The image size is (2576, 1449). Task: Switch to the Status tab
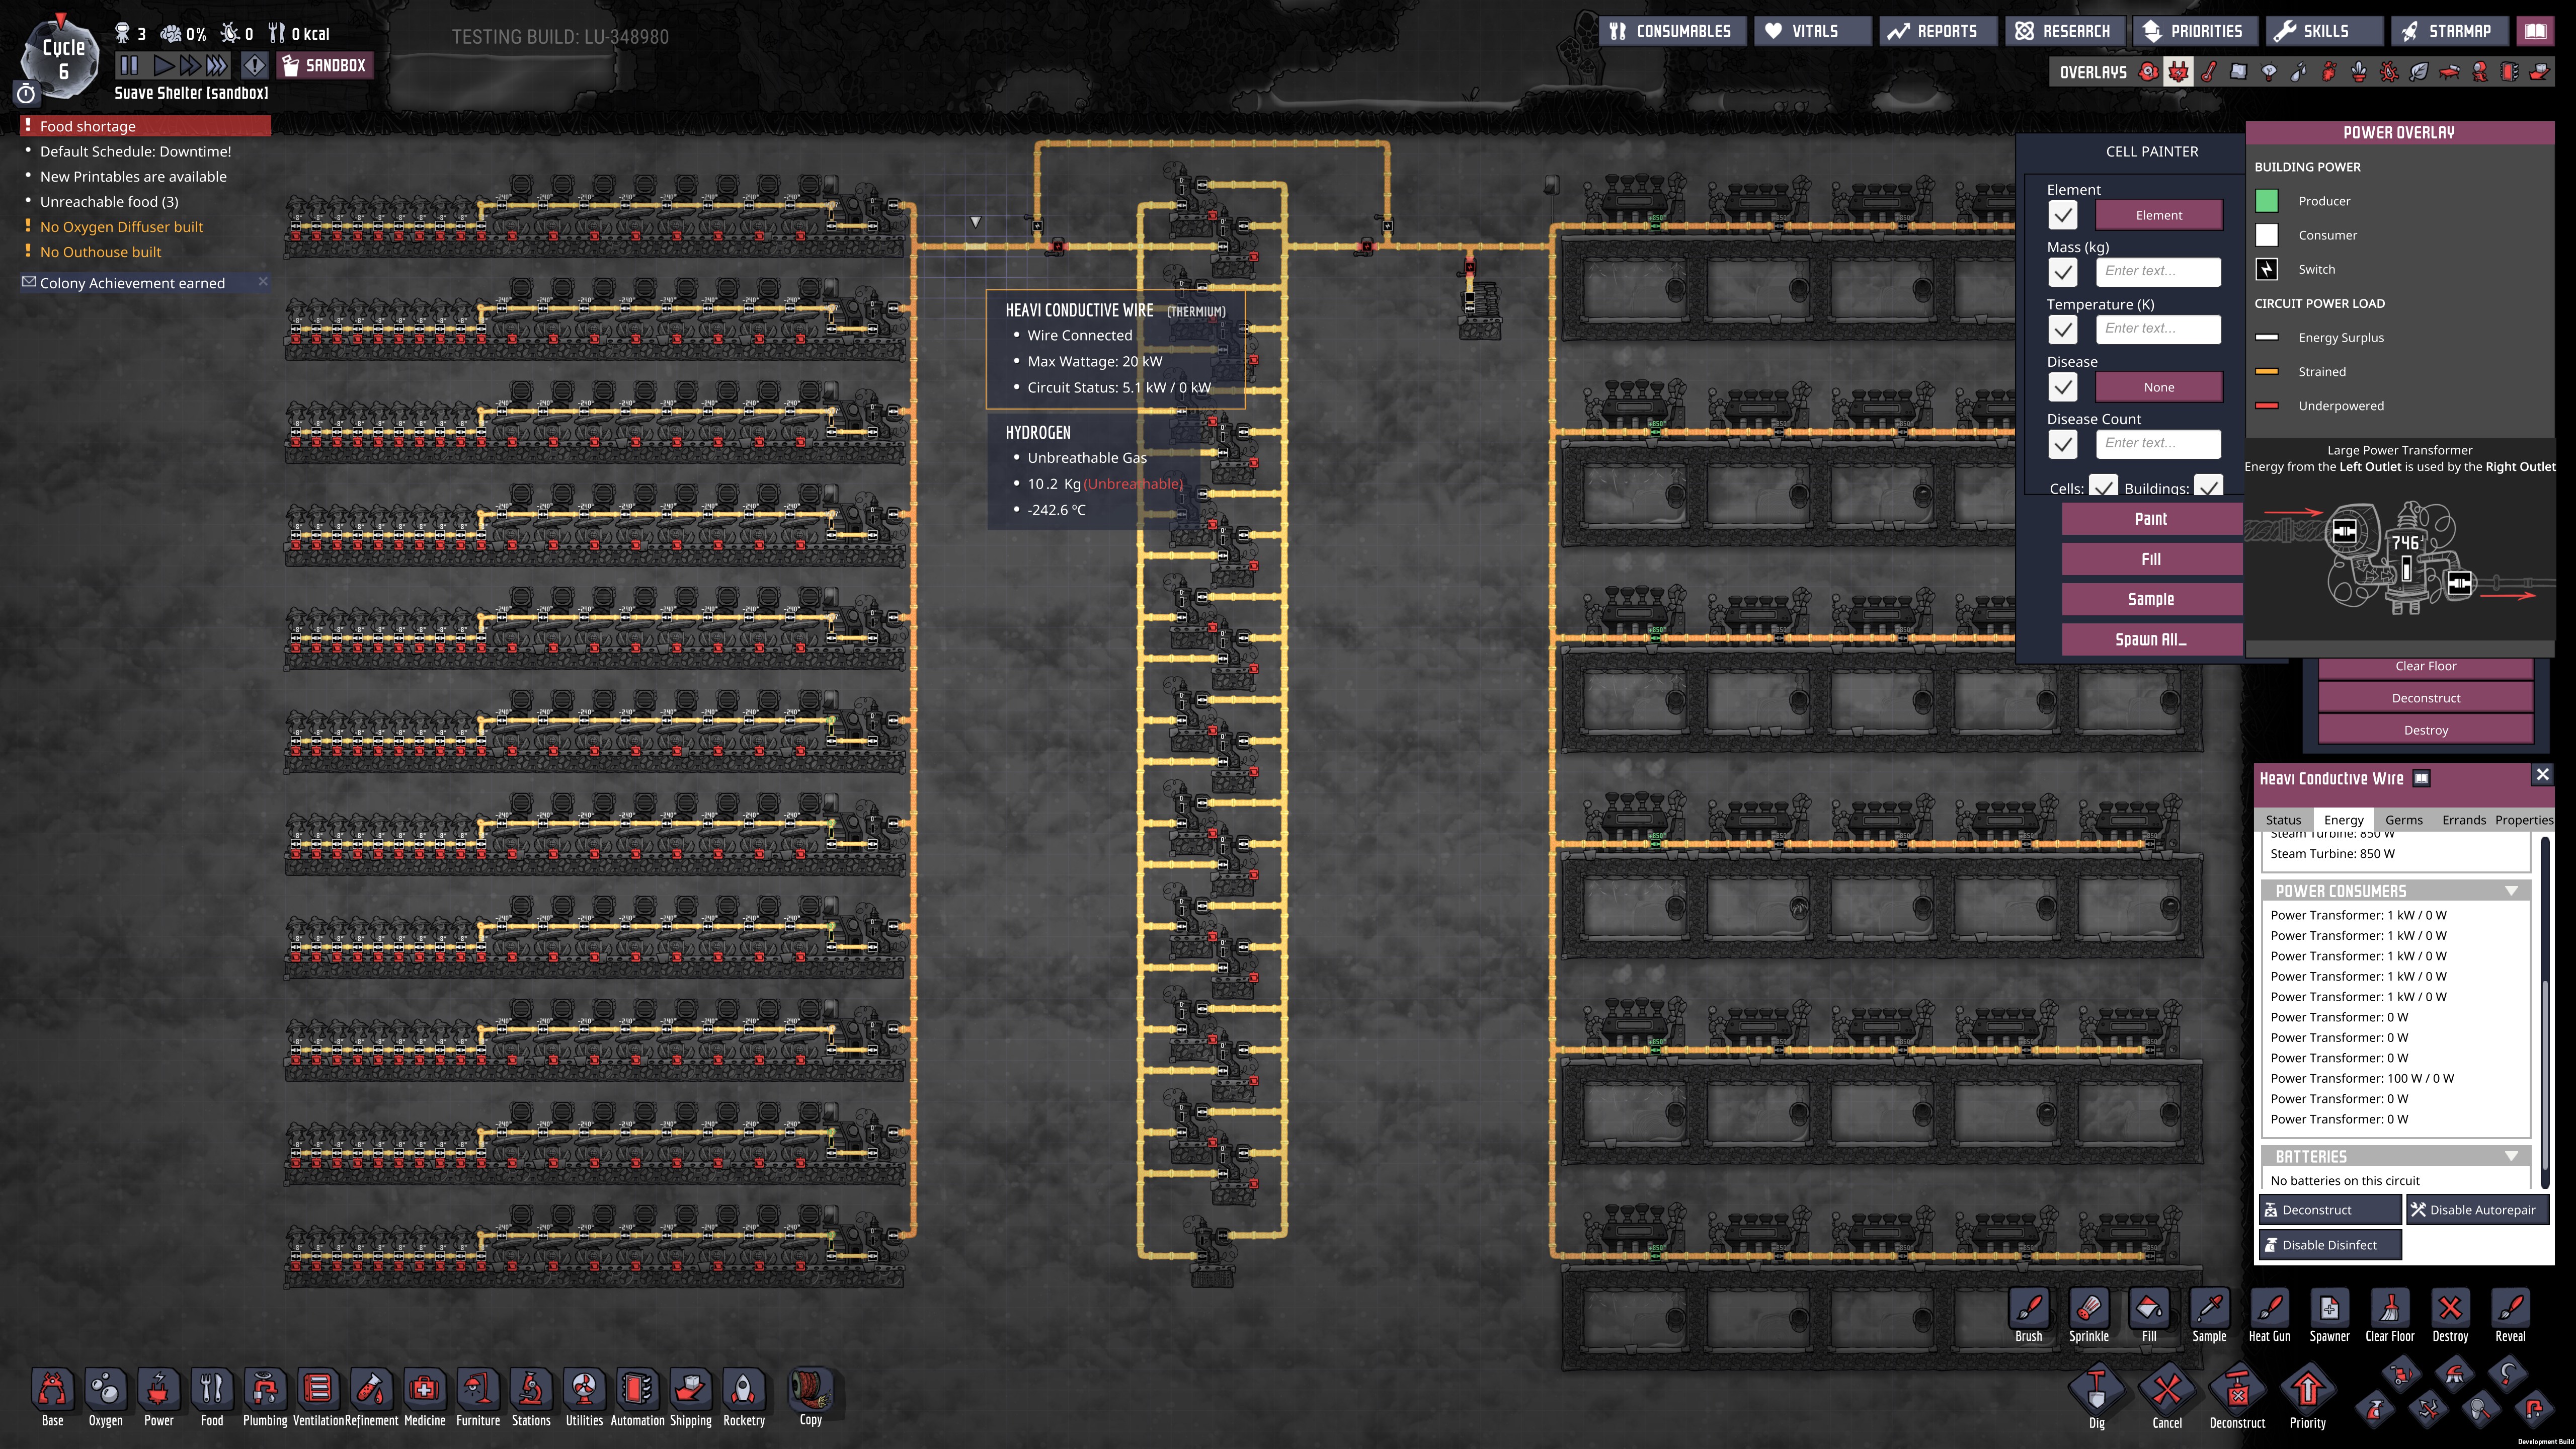pyautogui.click(x=2283, y=820)
